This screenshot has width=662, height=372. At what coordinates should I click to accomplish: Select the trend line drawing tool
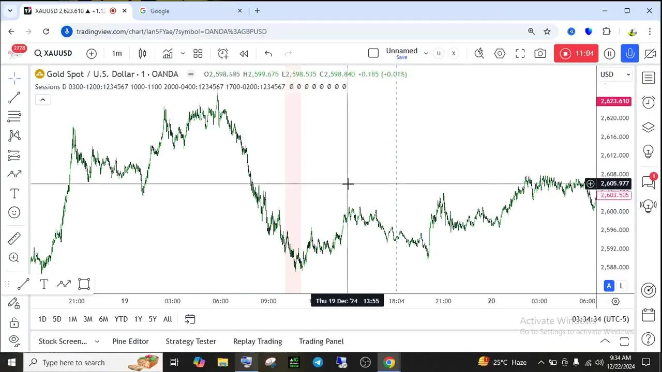coord(14,98)
